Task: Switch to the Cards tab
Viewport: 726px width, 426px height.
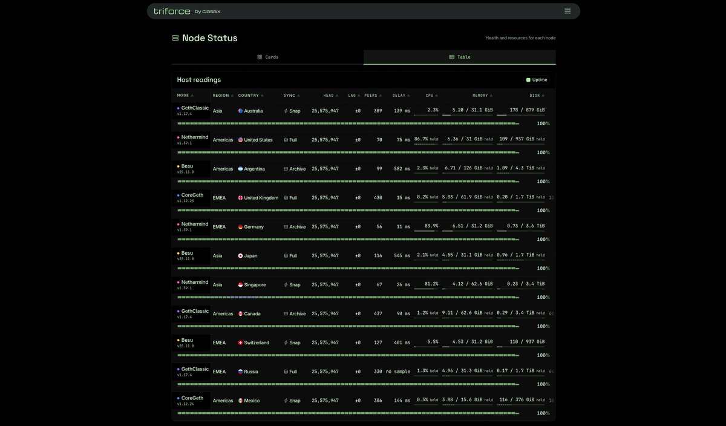Action: (267, 57)
